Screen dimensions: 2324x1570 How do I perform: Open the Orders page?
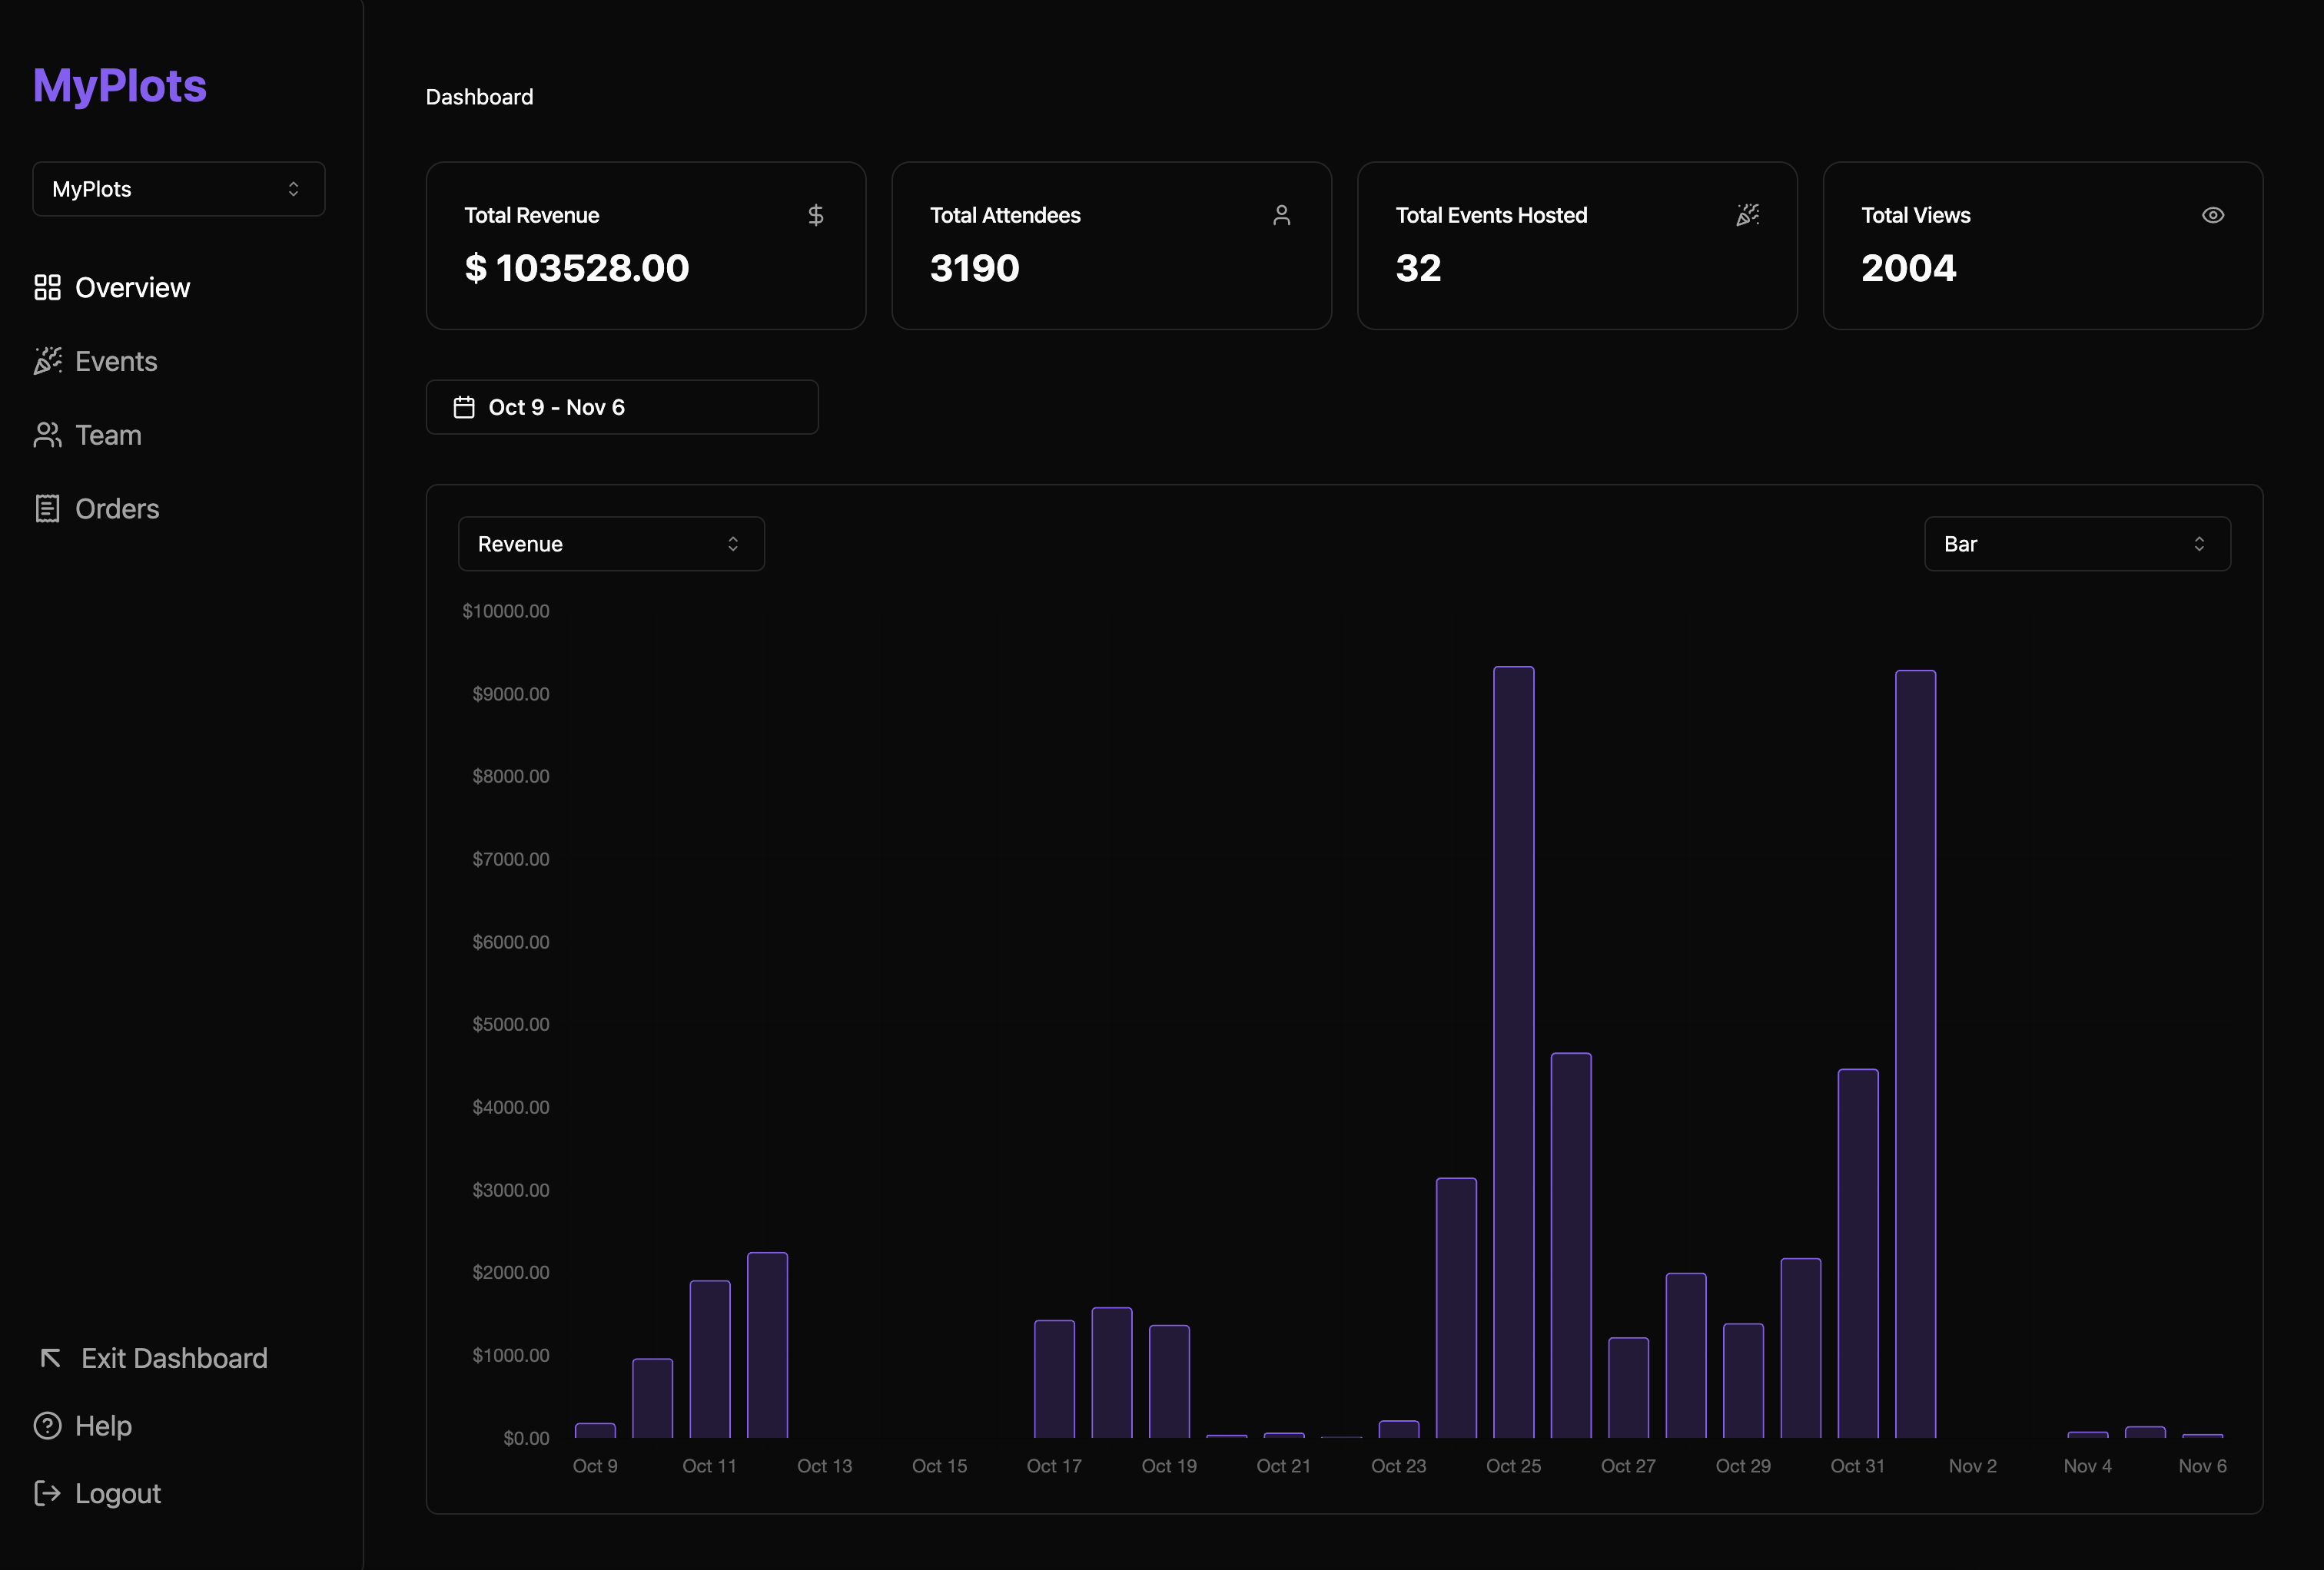(x=97, y=508)
